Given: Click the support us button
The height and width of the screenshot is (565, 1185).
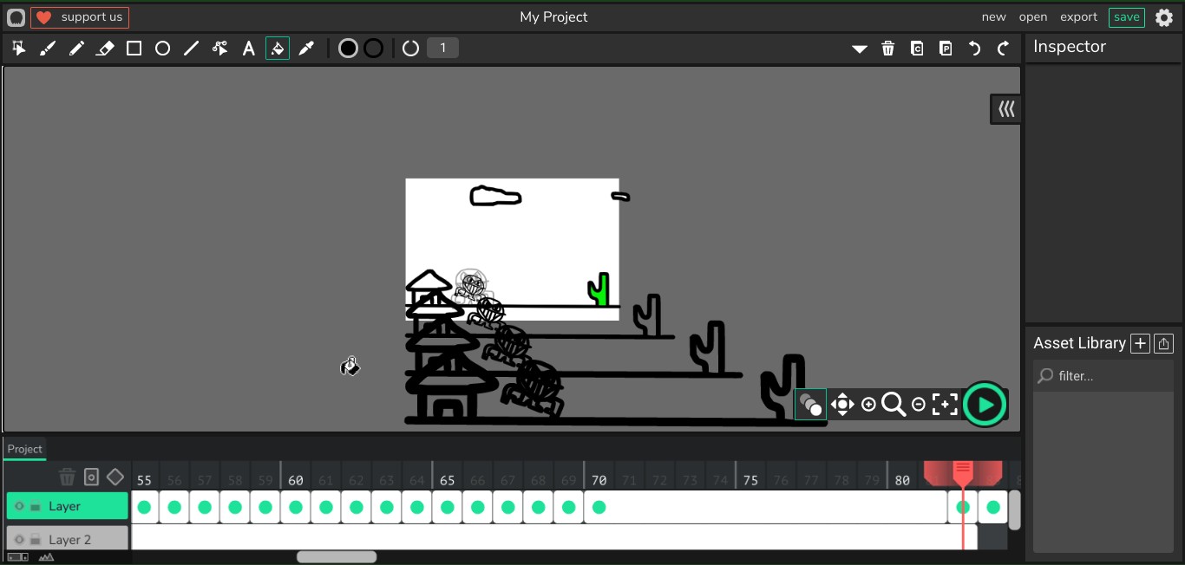Looking at the screenshot, I should [x=80, y=17].
